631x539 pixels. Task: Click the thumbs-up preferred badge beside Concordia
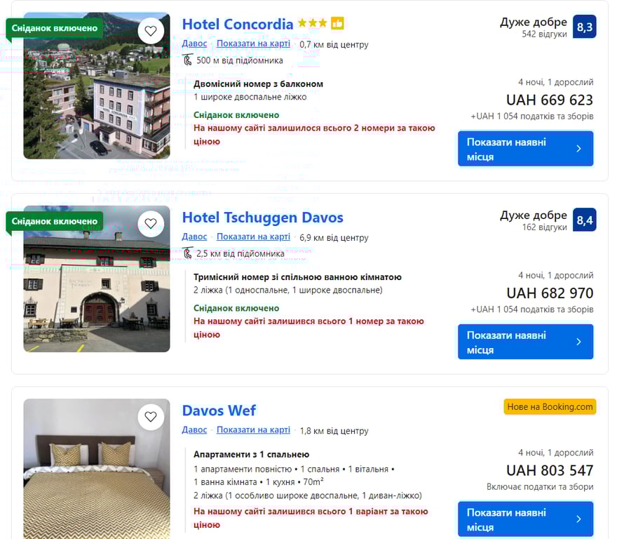pos(337,23)
